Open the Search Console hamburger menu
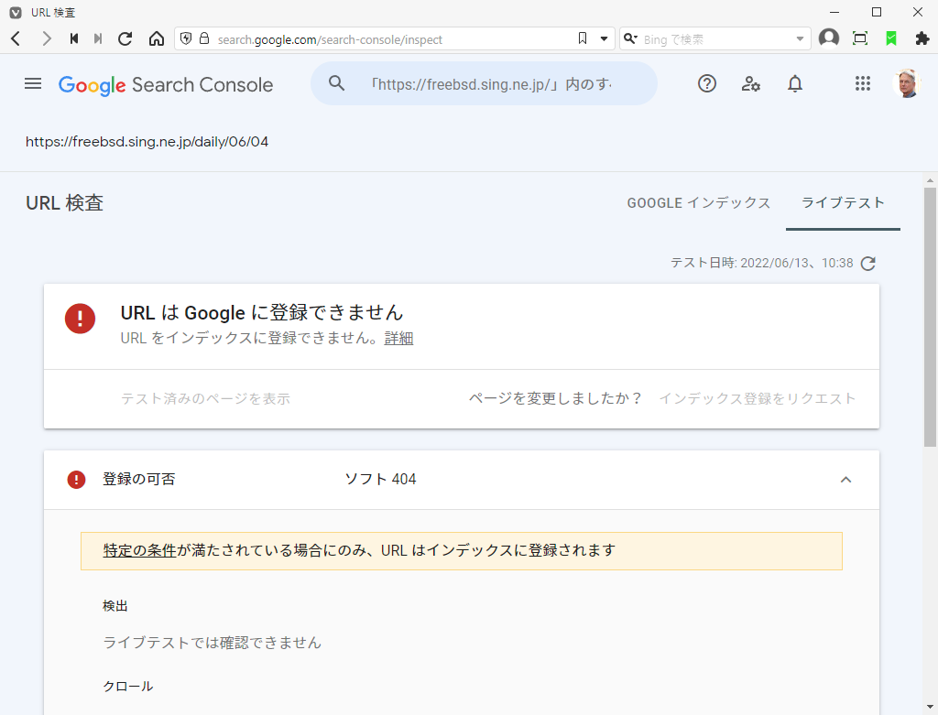 [x=33, y=83]
